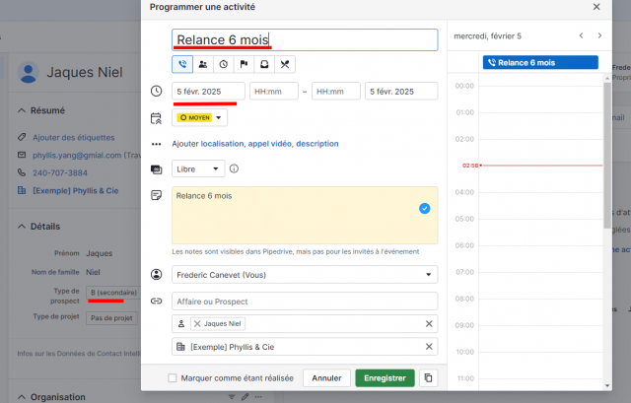This screenshot has height=403, width=631.
Task: Collapse the Organisation section
Action: click(x=22, y=397)
